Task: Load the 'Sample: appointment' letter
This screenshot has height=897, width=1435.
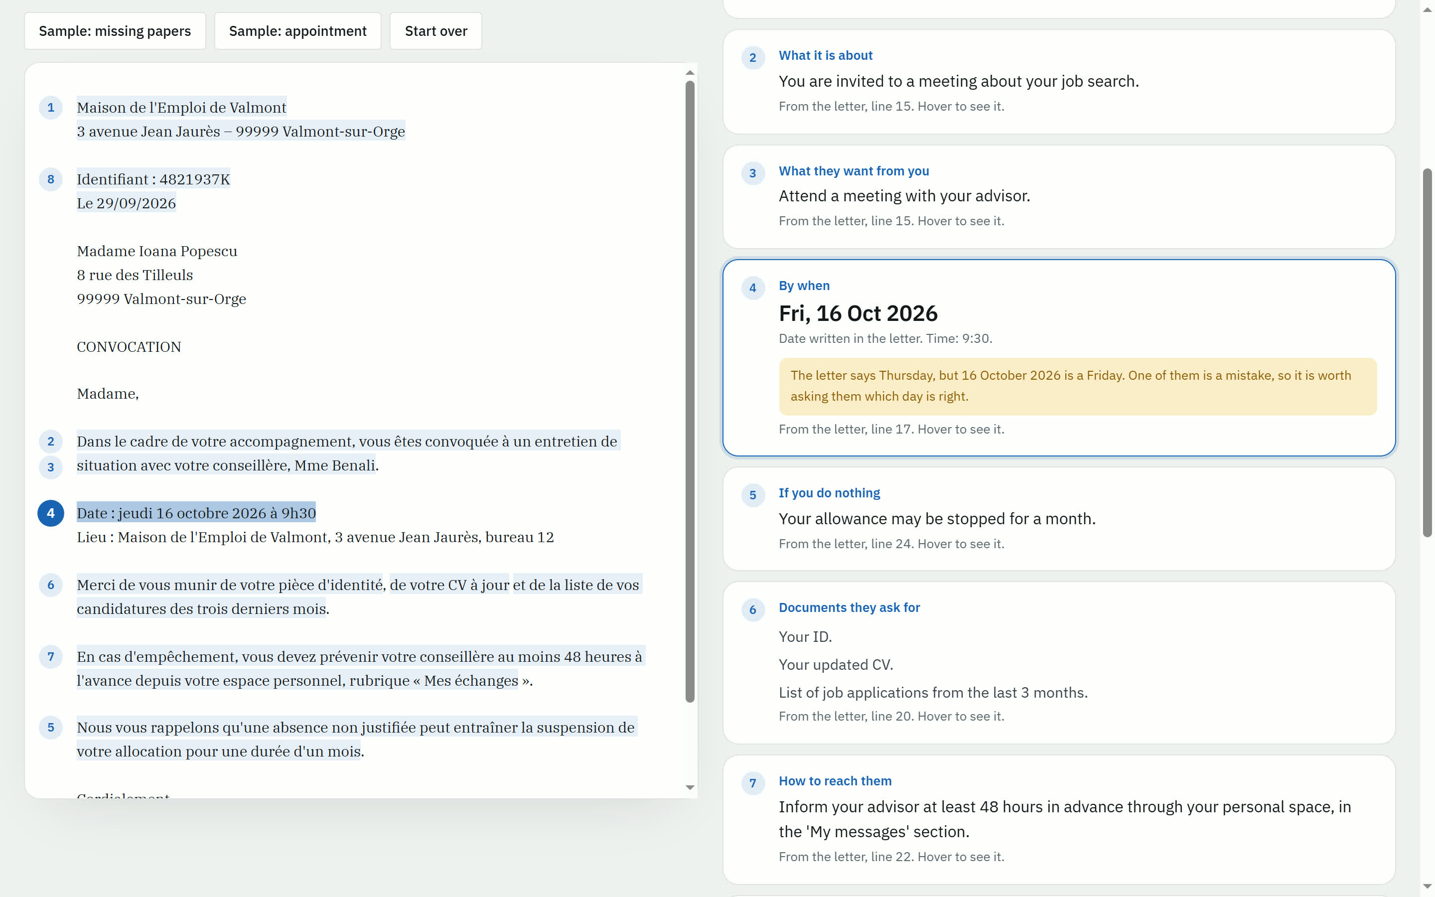Action: coord(297,31)
